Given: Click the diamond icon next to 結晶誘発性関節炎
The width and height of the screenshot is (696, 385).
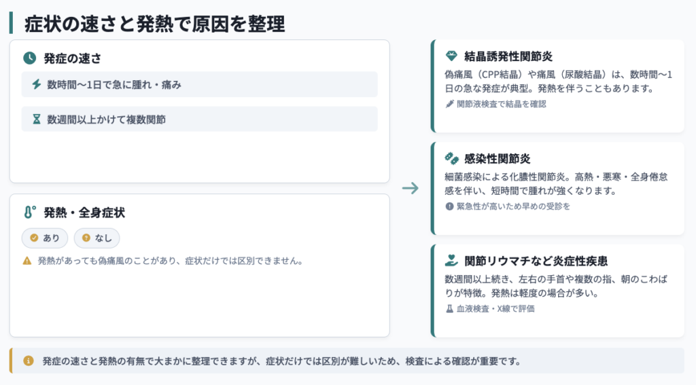Looking at the screenshot, I should [x=451, y=56].
